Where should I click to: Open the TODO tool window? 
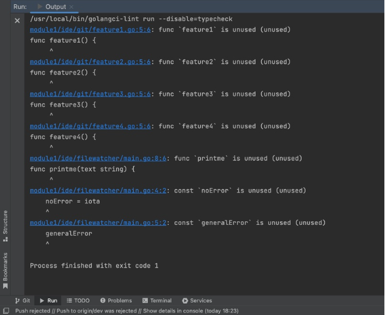78,300
